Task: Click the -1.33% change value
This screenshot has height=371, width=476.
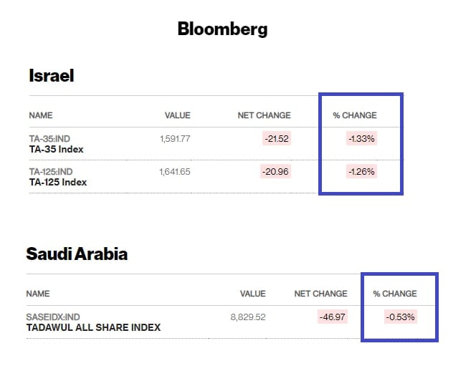Action: pyautogui.click(x=360, y=139)
